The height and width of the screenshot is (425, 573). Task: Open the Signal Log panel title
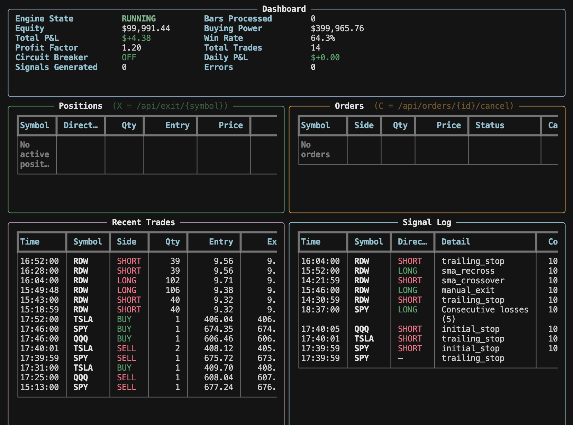coord(427,222)
